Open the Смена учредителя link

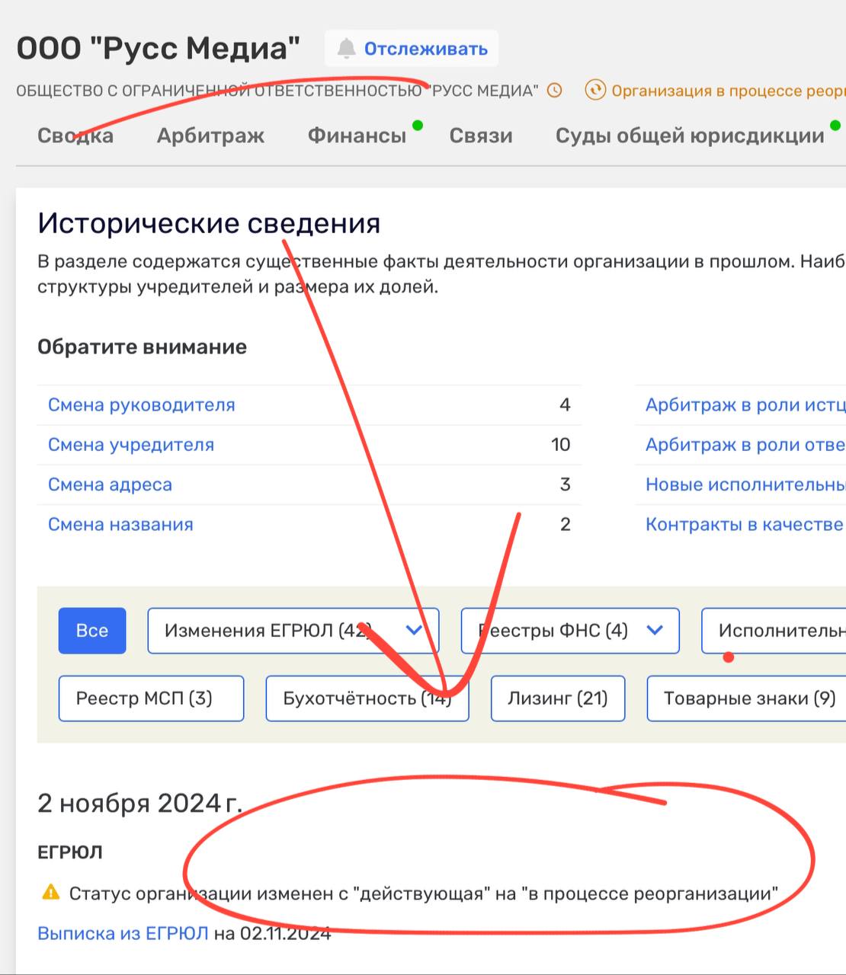(x=130, y=444)
